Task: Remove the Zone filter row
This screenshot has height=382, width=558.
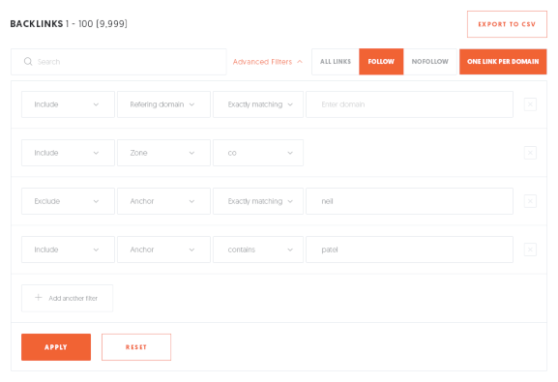Action: click(530, 153)
